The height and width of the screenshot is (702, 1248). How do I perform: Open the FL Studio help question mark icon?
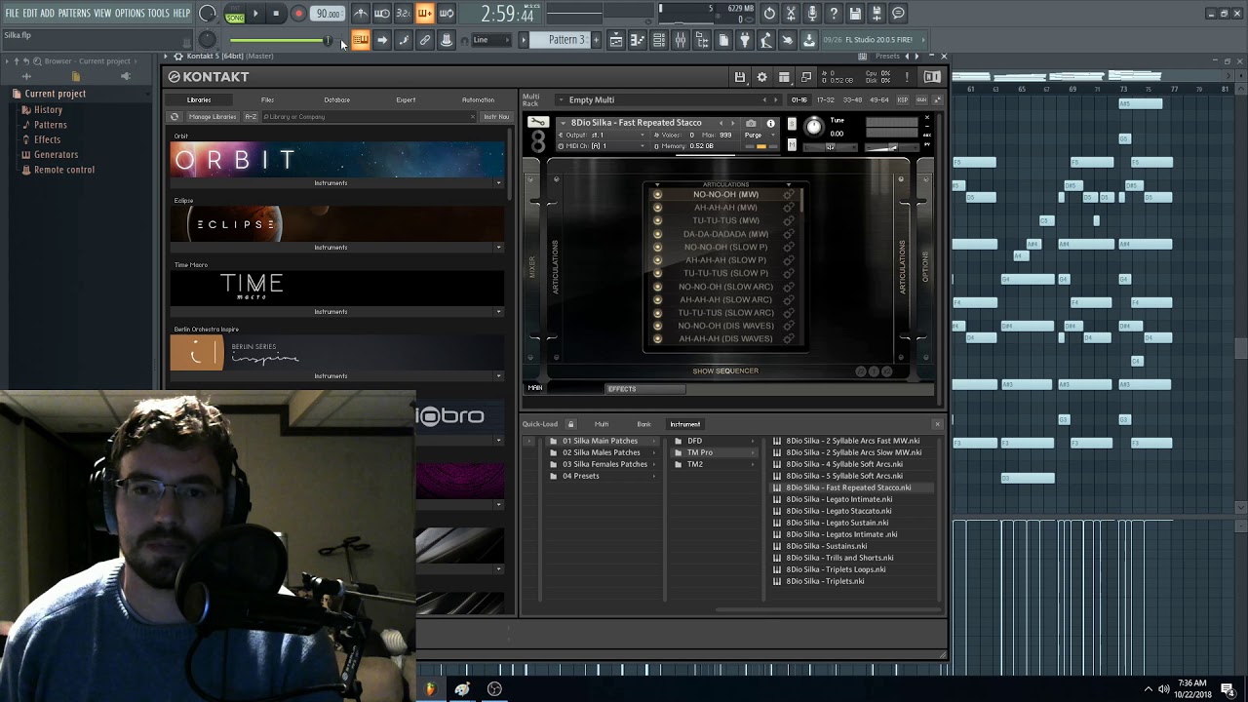[x=834, y=14]
